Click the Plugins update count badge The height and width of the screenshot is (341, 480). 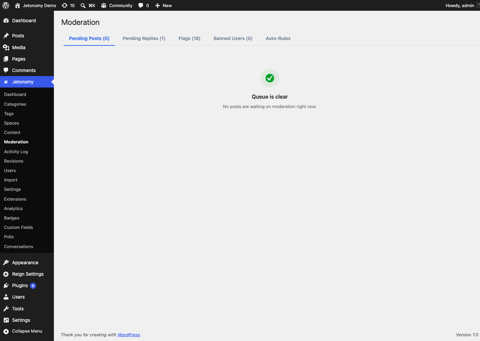(x=33, y=286)
